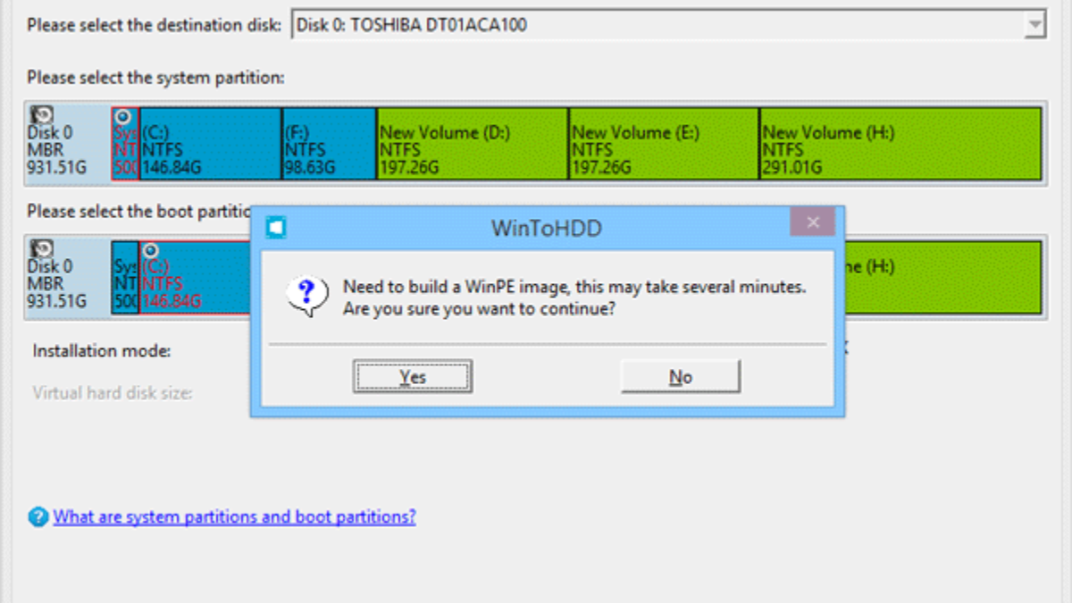Click 'Installation mode:' label
The image size is (1072, 603).
click(102, 351)
